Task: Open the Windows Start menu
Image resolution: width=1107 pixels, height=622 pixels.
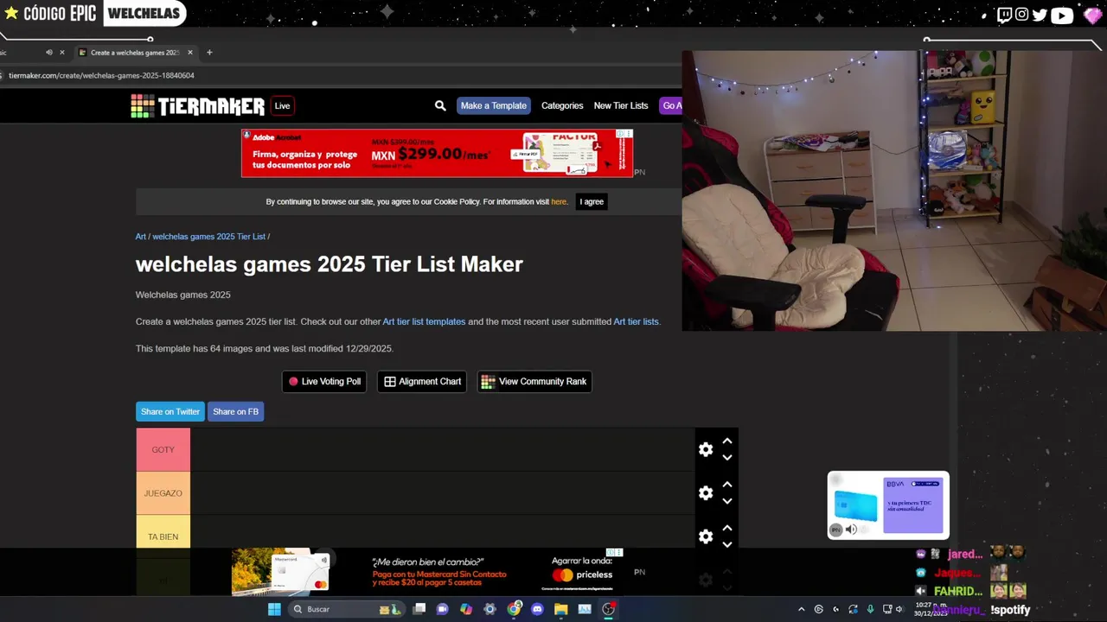Action: (x=274, y=609)
